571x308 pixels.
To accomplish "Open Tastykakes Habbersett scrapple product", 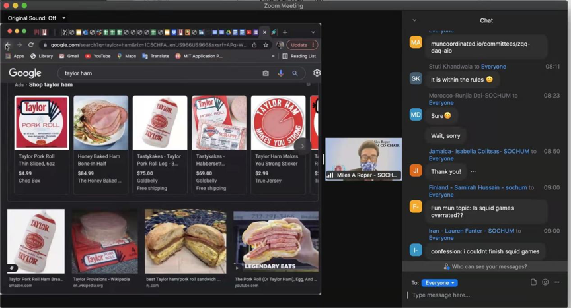I will click(219, 144).
